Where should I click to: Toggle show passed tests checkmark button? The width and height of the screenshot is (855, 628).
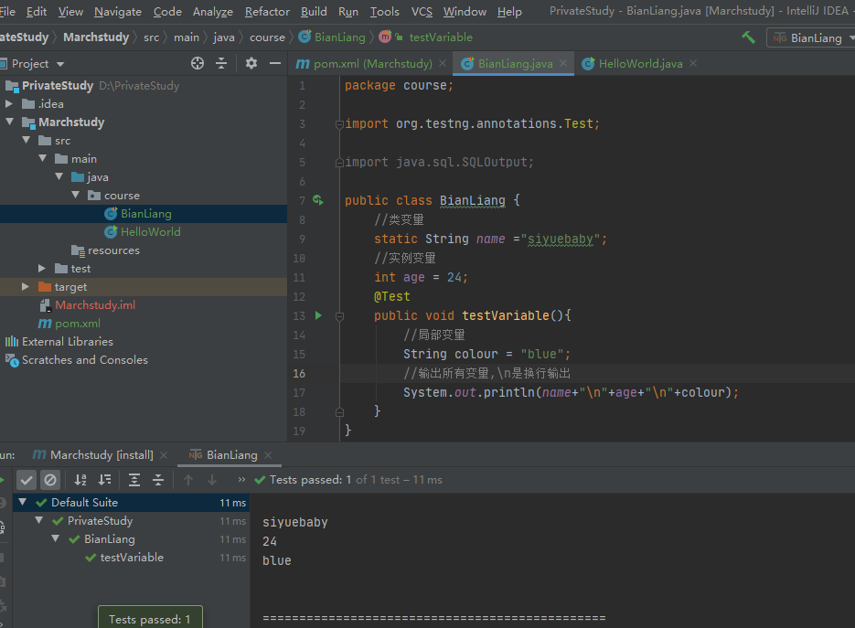point(27,480)
